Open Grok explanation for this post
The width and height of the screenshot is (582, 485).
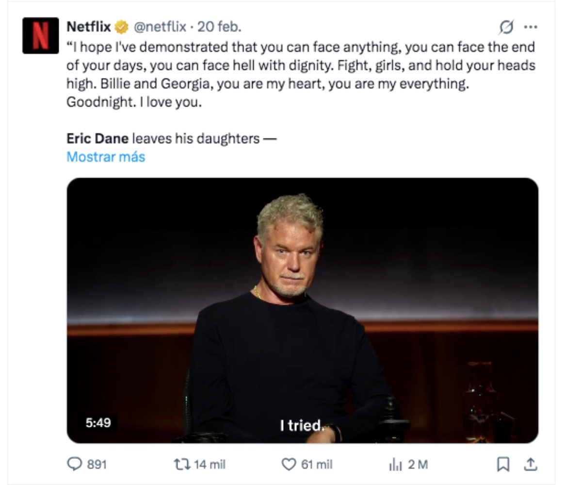click(506, 28)
